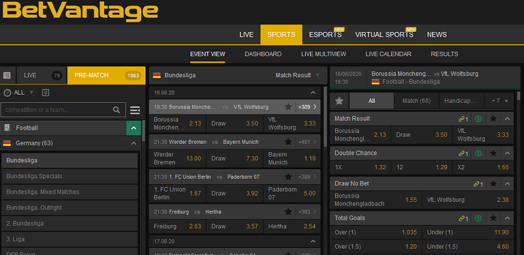Bet on Bayern Munich at 1.19
Image resolution: width=524 pixels, height=255 pixels.
[x=292, y=158]
